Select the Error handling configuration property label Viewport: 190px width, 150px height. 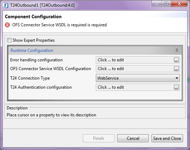[x=36, y=60]
